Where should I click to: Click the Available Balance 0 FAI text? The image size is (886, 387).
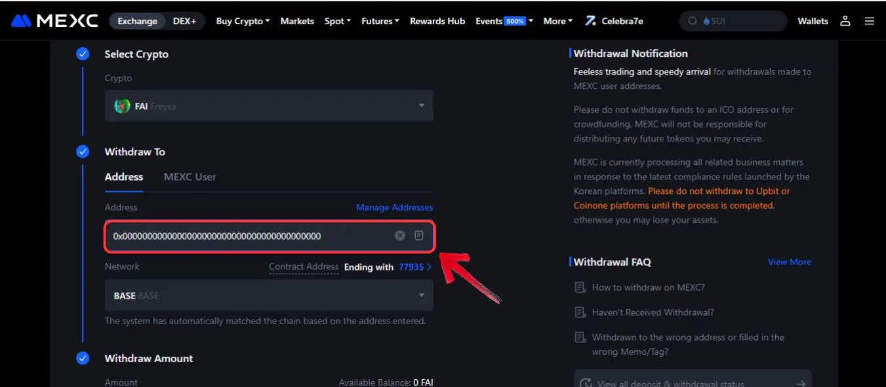[x=386, y=382]
